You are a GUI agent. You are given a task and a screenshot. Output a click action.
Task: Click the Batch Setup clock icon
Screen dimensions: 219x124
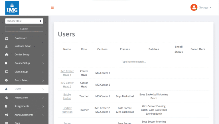click(x=7, y=80)
